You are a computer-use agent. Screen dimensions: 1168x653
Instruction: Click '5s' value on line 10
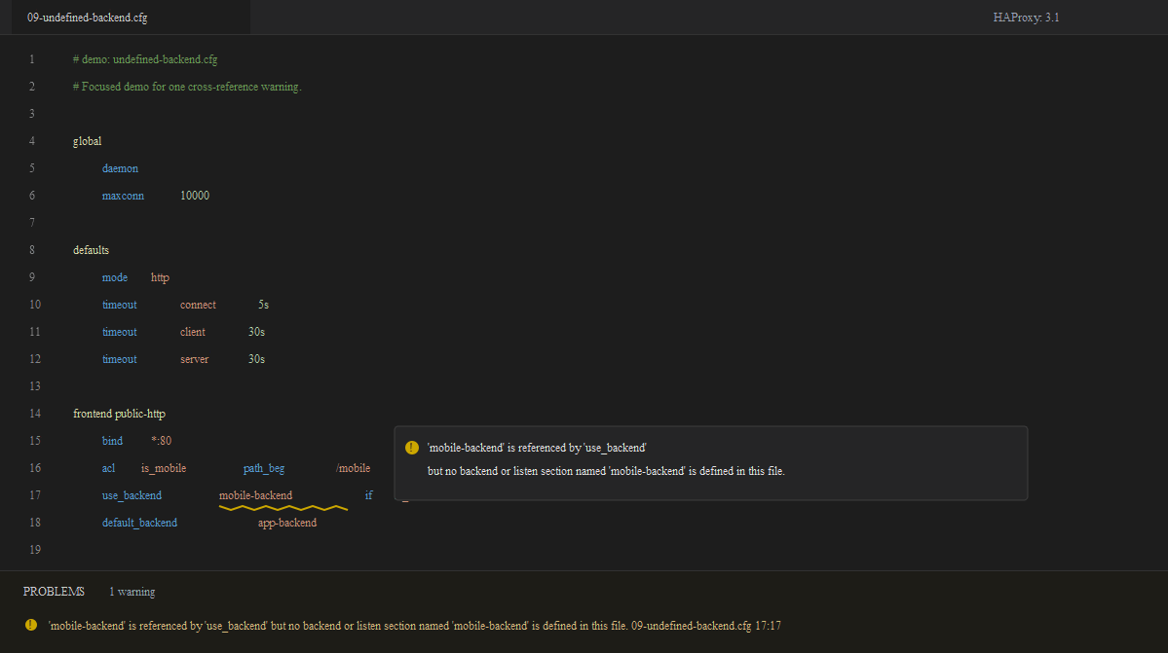264,305
